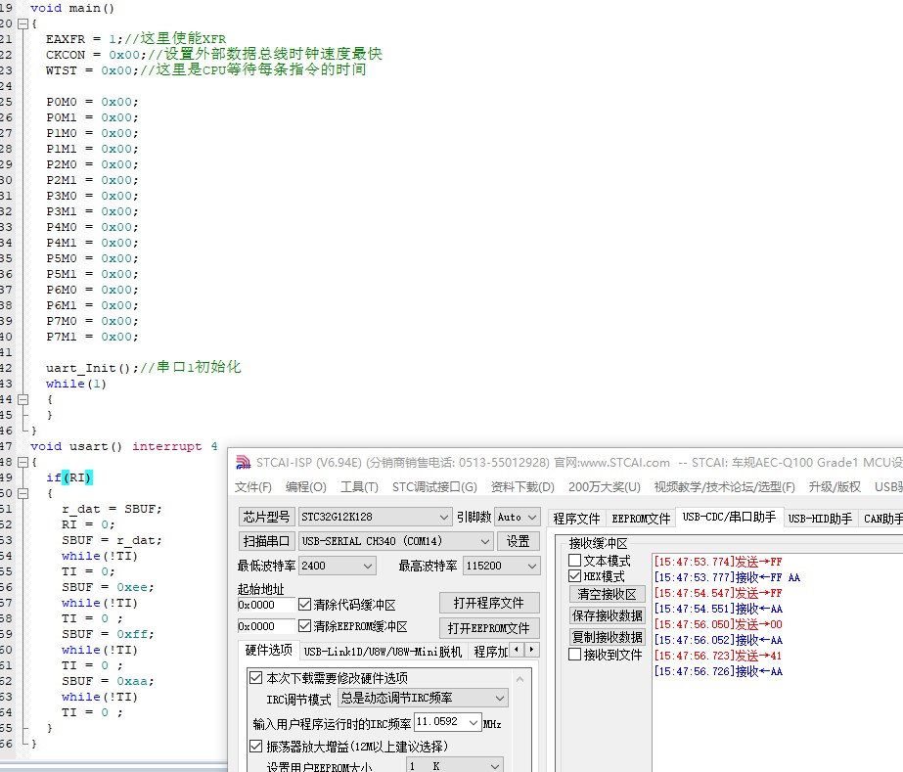
Task: Click the log line 接收←FF AA
Action: [x=727, y=577]
